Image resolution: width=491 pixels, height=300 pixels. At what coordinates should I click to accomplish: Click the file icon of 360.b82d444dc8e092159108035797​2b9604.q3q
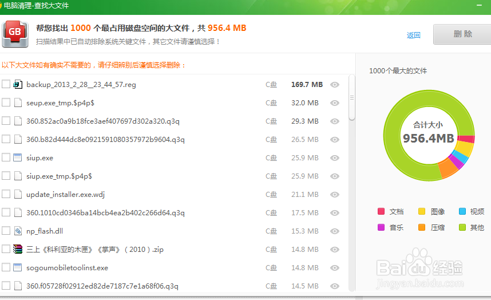pyautogui.click(x=18, y=139)
